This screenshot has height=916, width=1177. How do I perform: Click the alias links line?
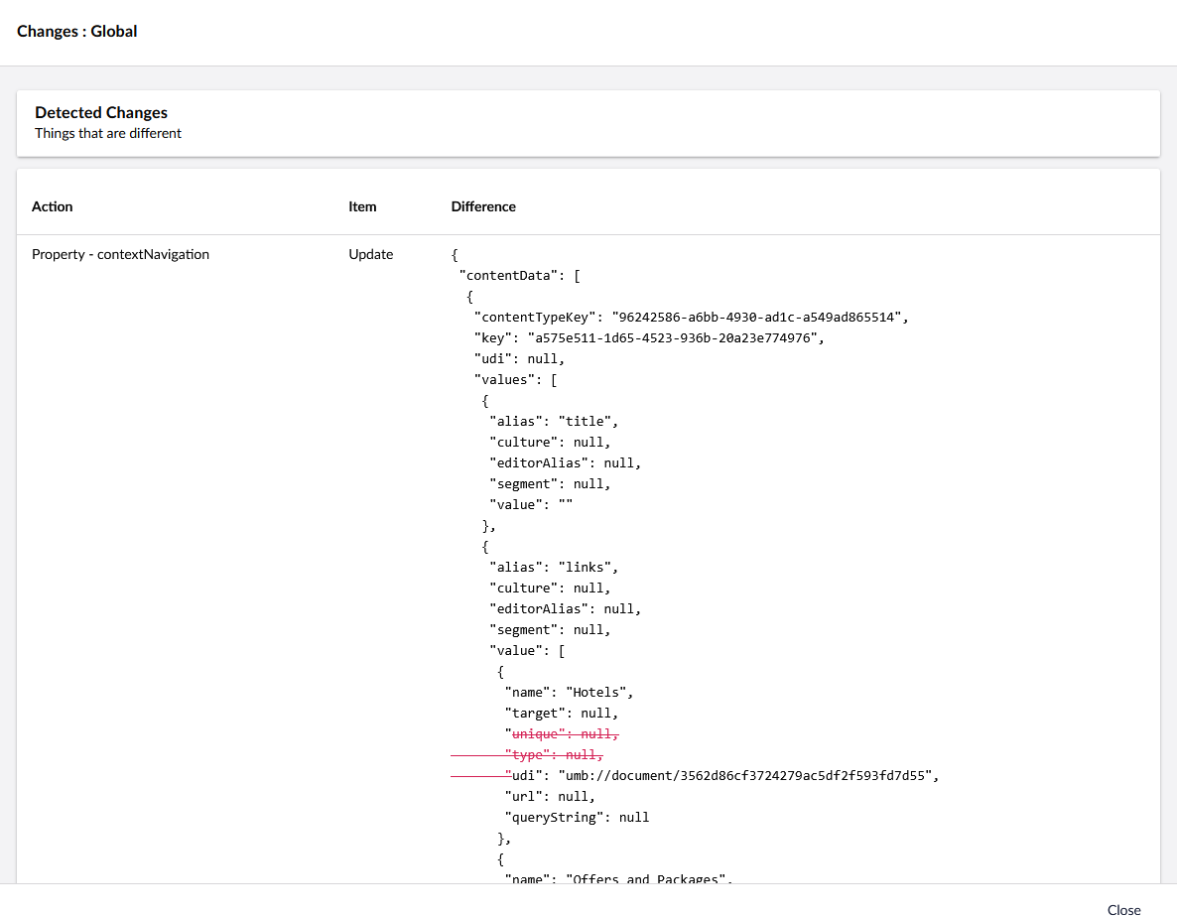point(554,568)
